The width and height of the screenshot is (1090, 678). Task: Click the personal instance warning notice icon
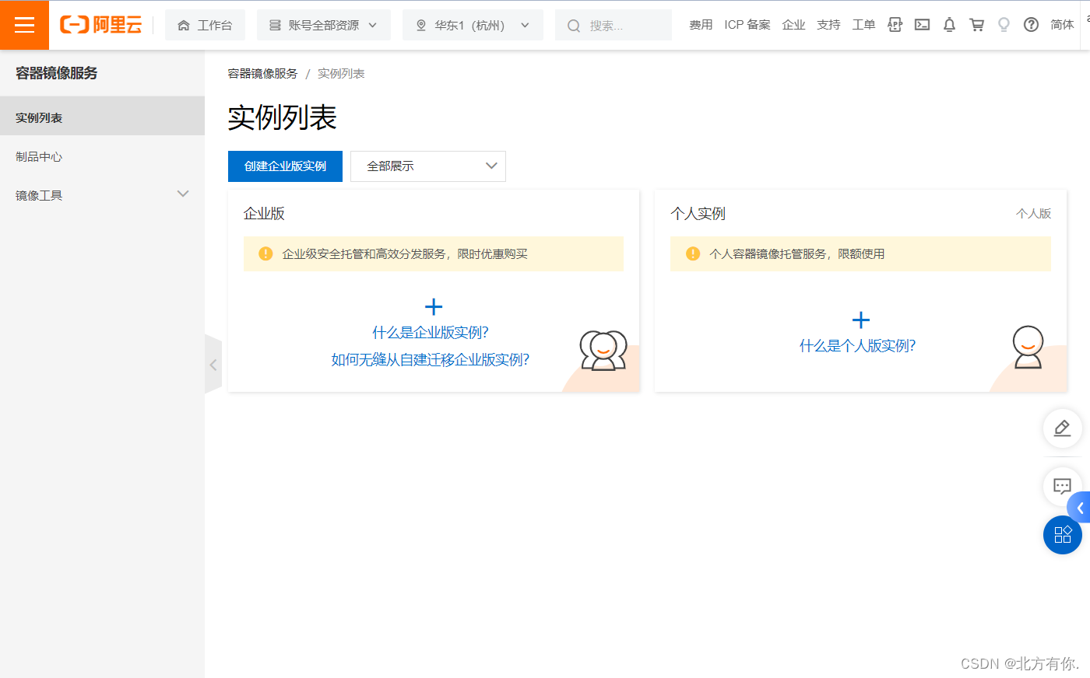[x=693, y=253]
